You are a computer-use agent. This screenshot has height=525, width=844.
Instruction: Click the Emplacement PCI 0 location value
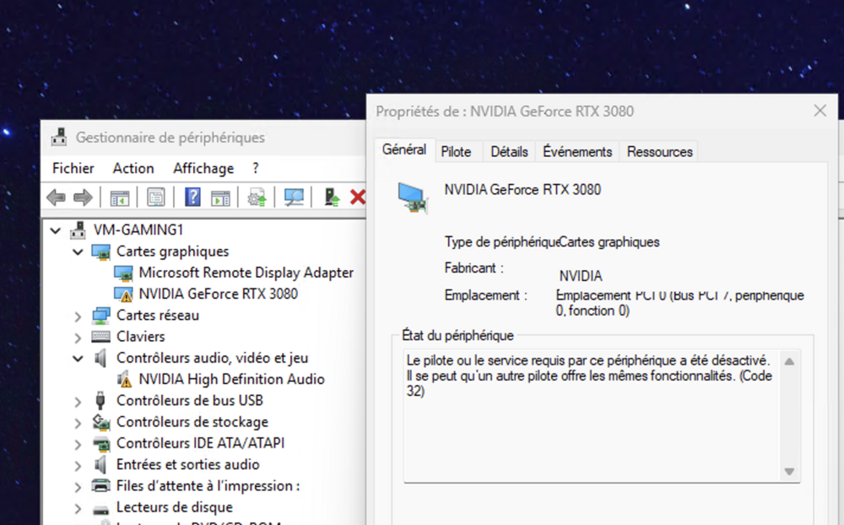point(679,303)
